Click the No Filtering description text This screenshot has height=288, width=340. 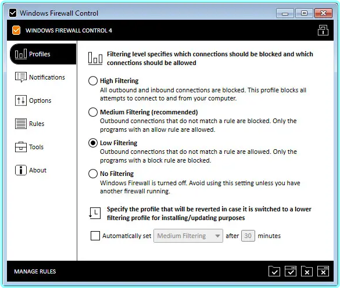point(200,187)
